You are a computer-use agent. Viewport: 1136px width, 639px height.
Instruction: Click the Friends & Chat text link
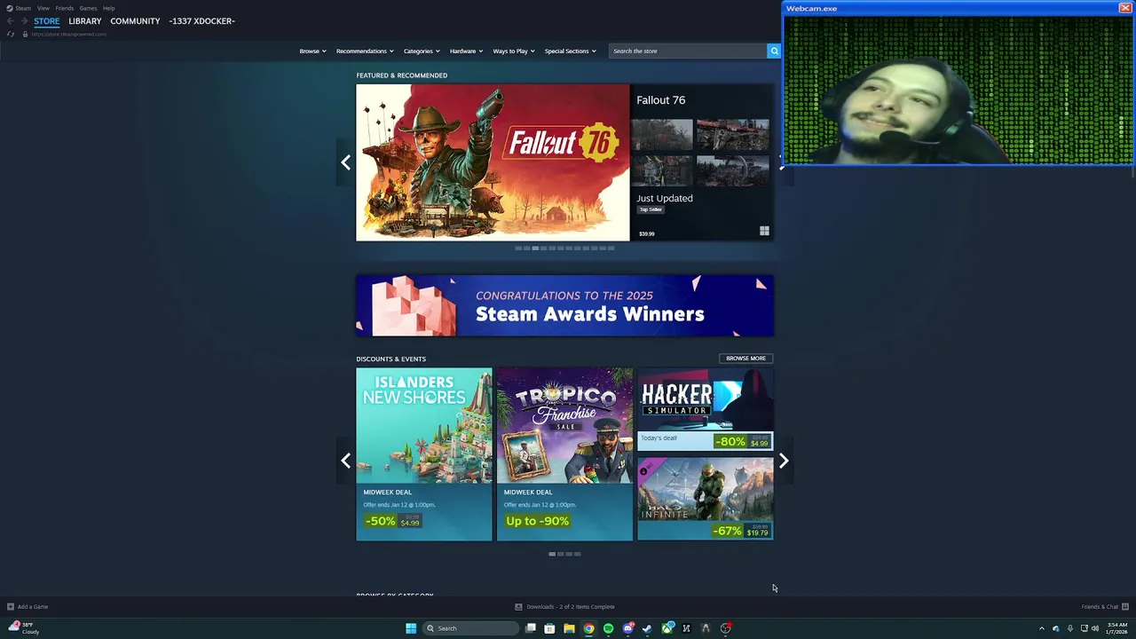[x=1100, y=607]
